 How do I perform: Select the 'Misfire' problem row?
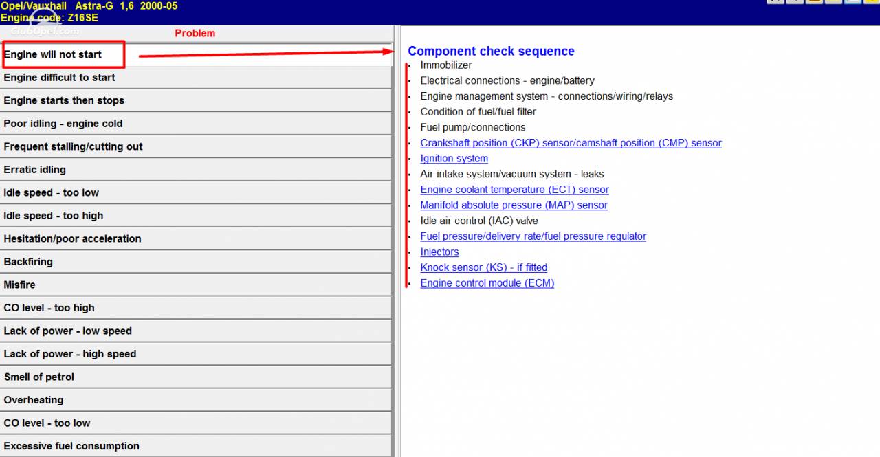pyautogui.click(x=196, y=285)
